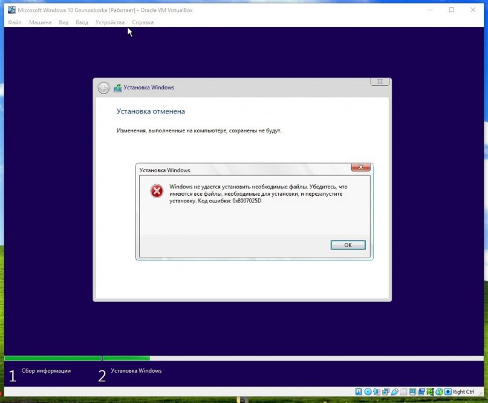Open the Устройства menu
This screenshot has height=403, width=488.
pyautogui.click(x=110, y=22)
